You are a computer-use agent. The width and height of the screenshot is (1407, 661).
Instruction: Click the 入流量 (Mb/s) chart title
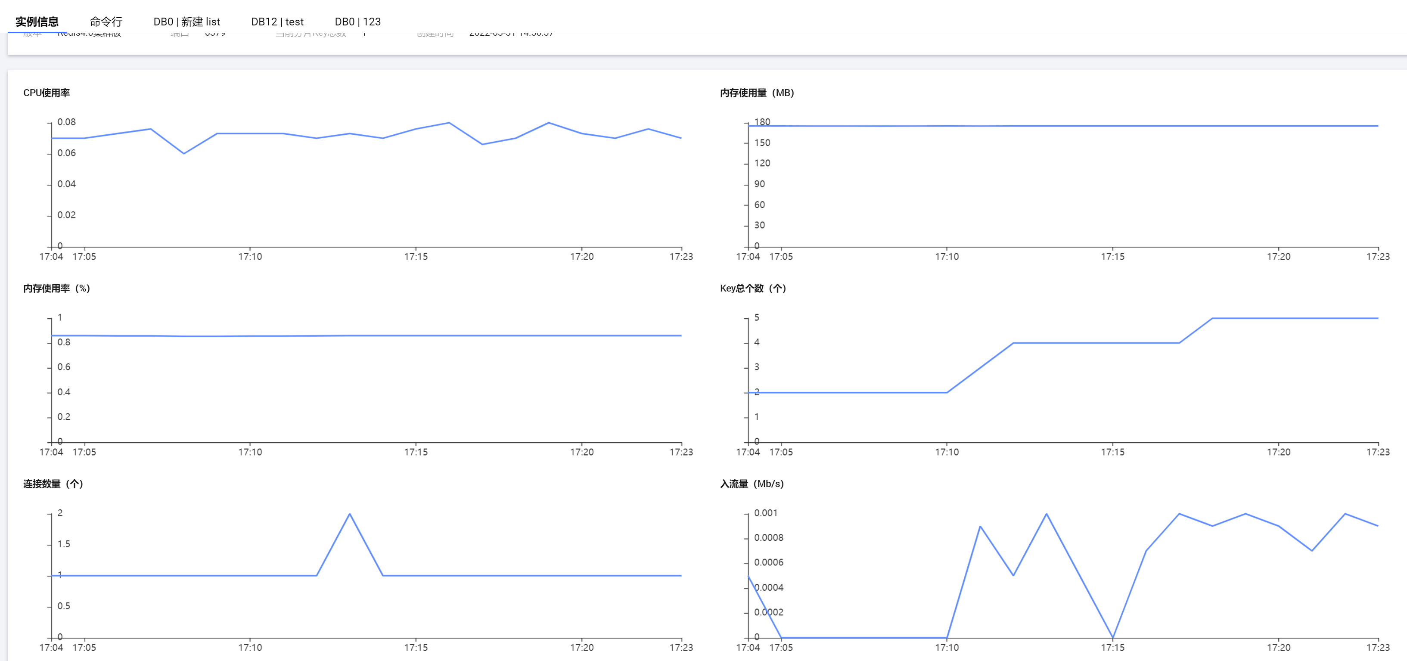pyautogui.click(x=752, y=484)
